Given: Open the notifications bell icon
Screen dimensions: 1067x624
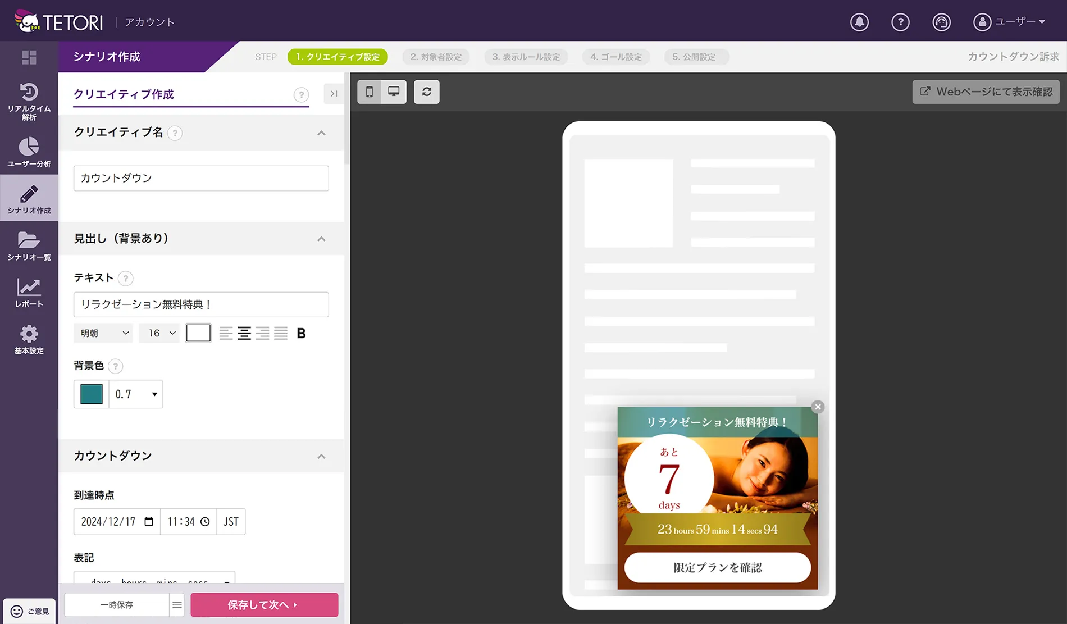Looking at the screenshot, I should (859, 22).
